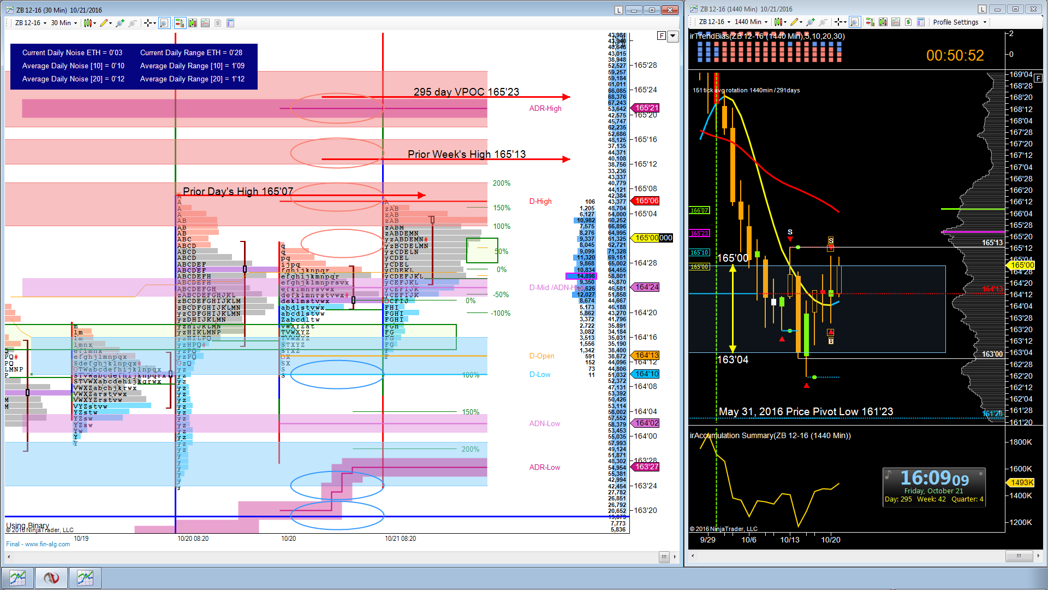Open strategies dollar icon in 30 Min chart
The height and width of the screenshot is (590, 1048).
point(218,23)
